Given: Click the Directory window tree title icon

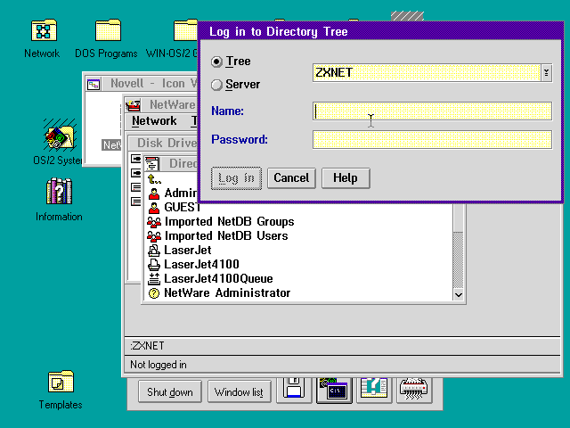Looking at the screenshot, I should coord(152,163).
